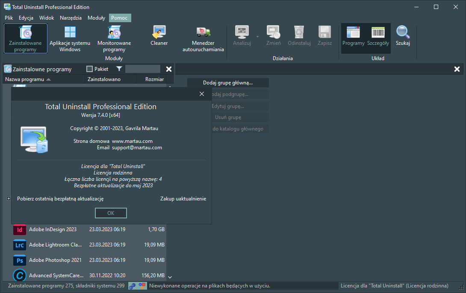Clear the program filter with X

[x=169, y=69]
